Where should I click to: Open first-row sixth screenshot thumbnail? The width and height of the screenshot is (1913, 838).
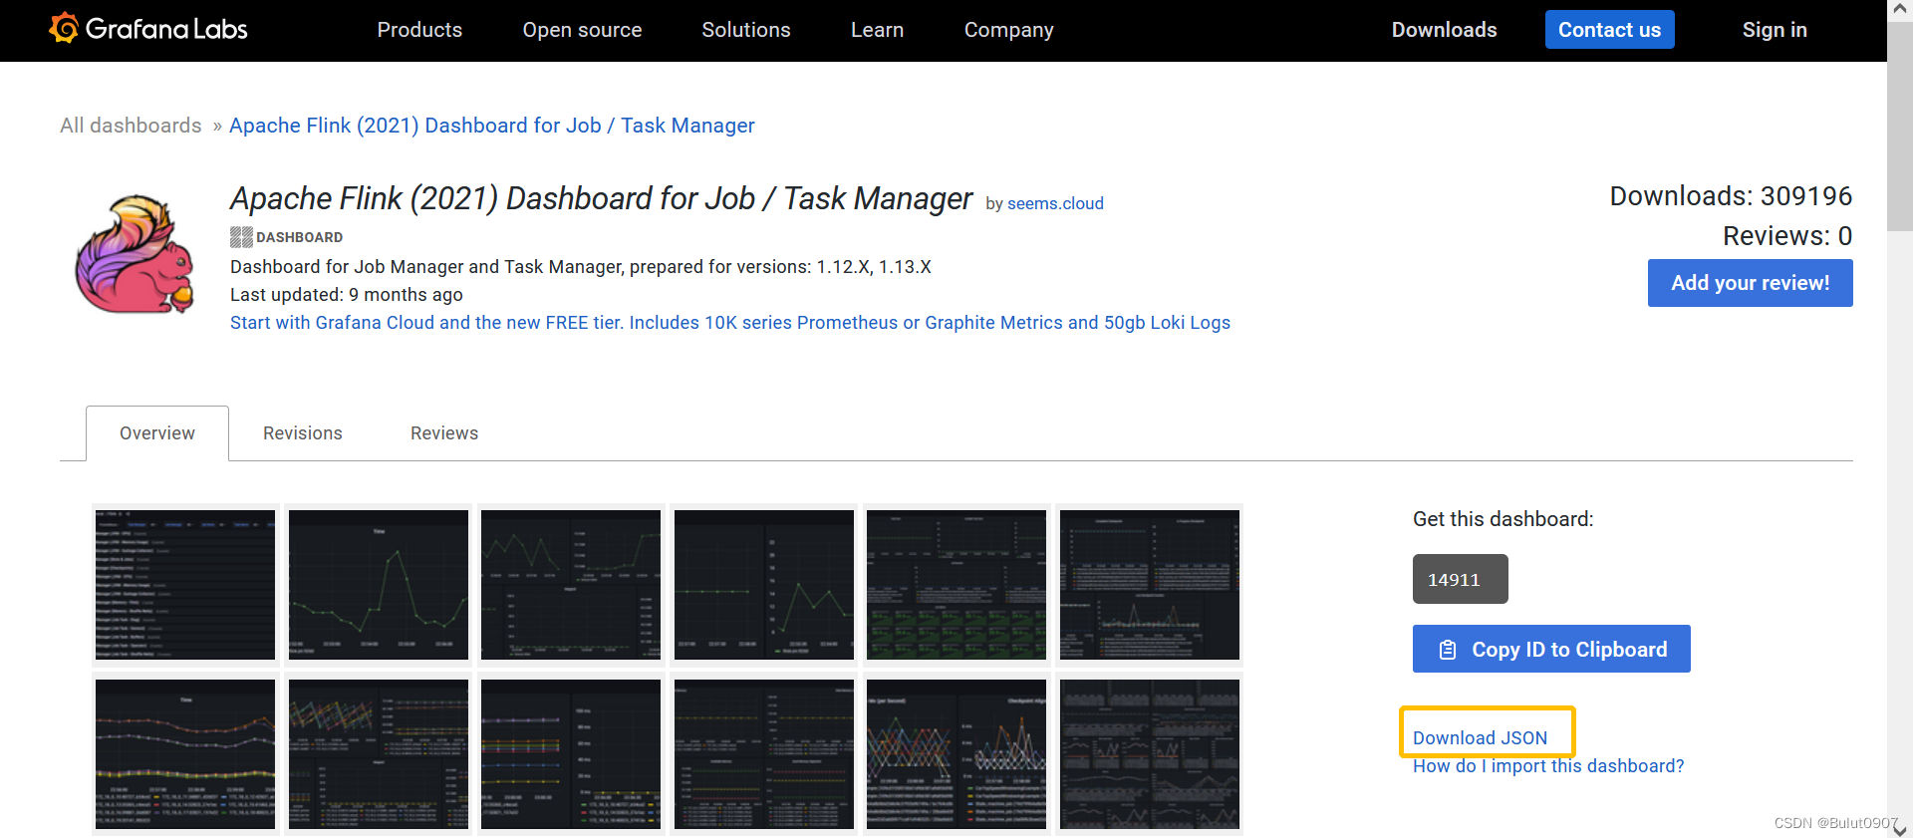point(1150,585)
